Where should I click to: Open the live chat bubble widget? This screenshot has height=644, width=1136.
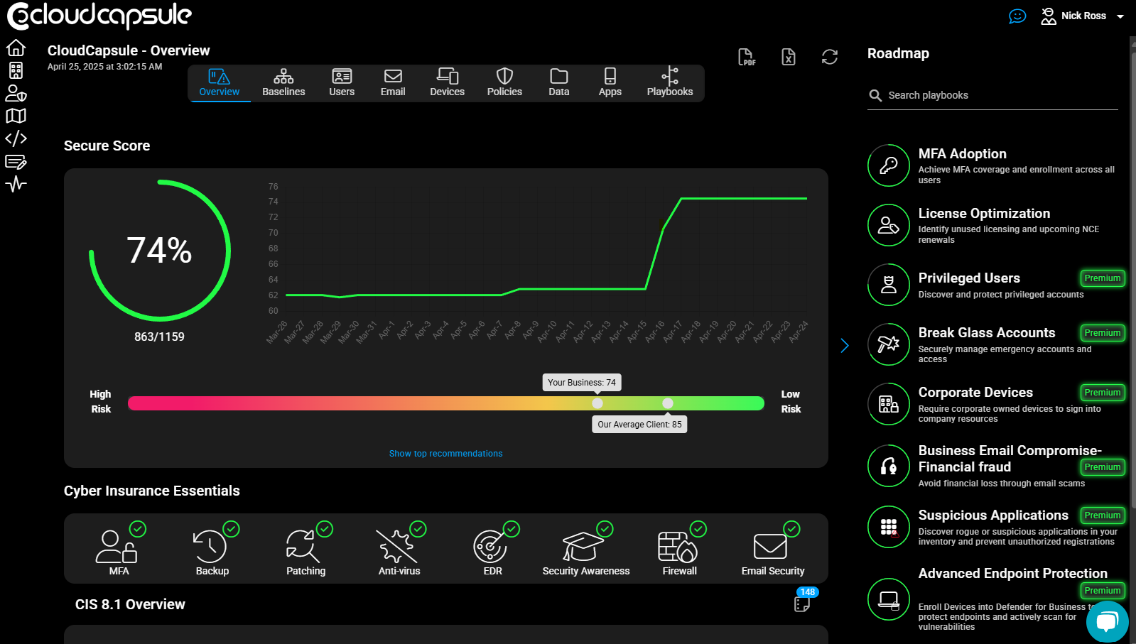pyautogui.click(x=1107, y=622)
